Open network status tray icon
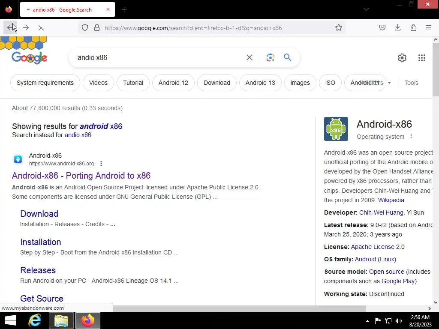Image resolution: width=439 pixels, height=329 pixels. [x=388, y=321]
